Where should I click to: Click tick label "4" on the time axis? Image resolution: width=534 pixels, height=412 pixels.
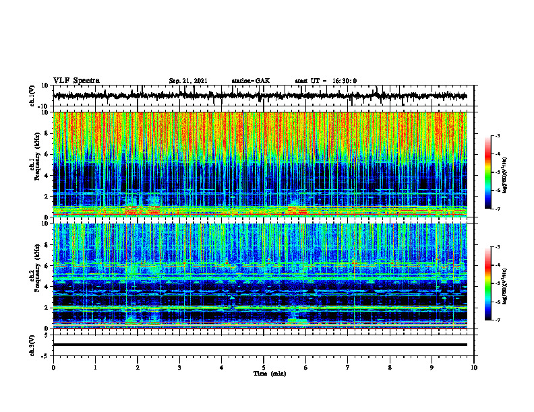(x=222, y=368)
